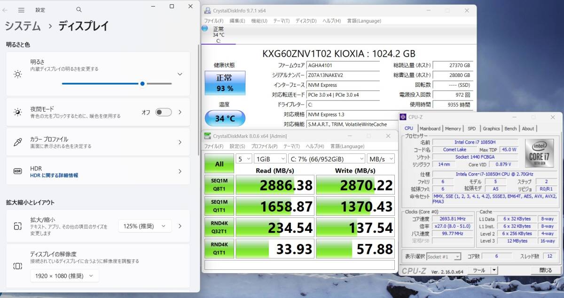Screen dimensions: 564x298
Task: Open the 125% scale dropdown
Action: [144, 226]
